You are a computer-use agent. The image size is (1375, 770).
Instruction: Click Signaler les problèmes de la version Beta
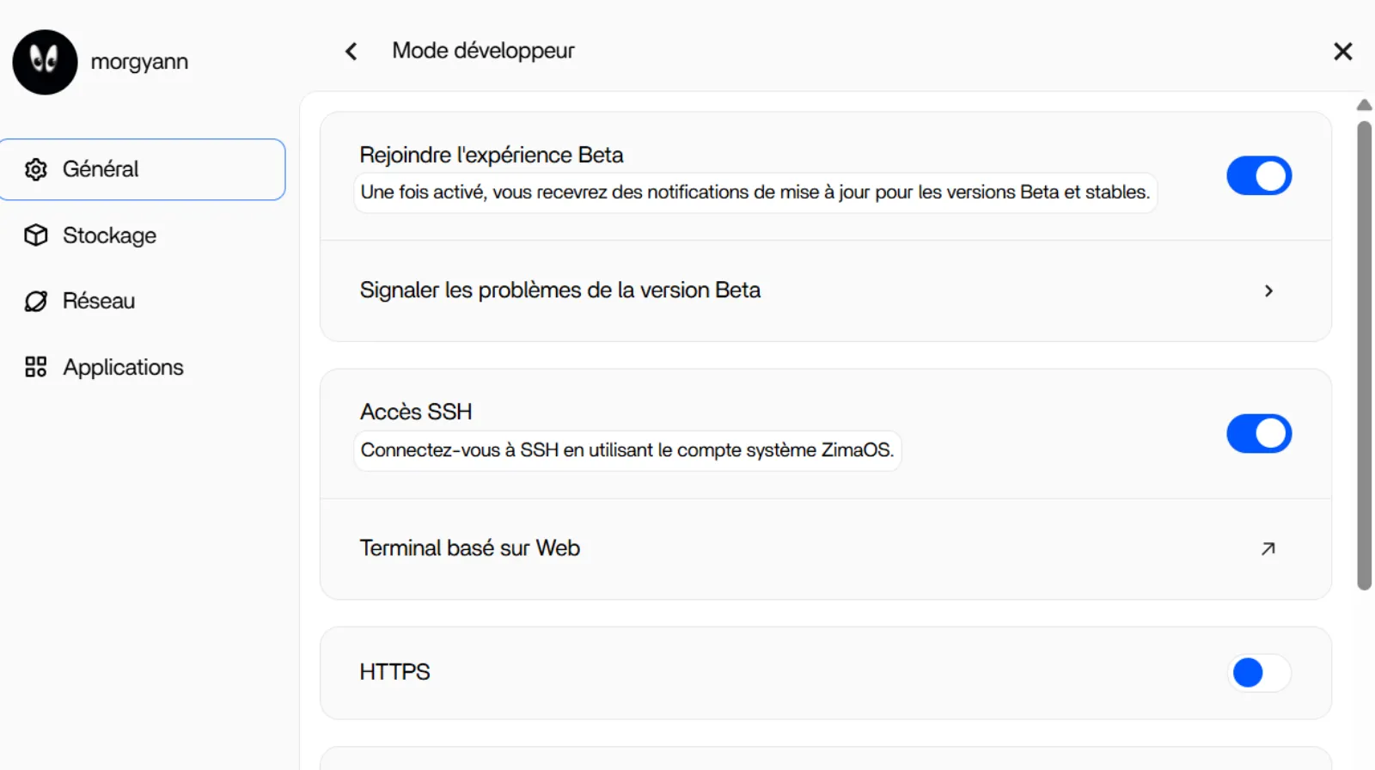pyautogui.click(x=559, y=290)
